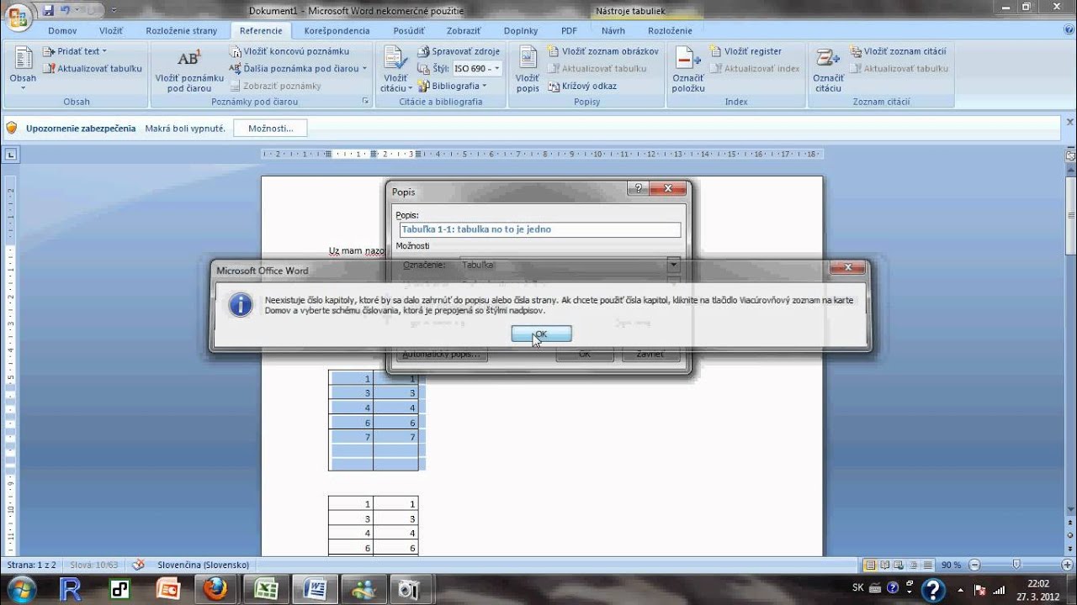This screenshot has height=605, width=1077.
Task: Open the Vložiť citáciu dropdown
Action: click(395, 70)
